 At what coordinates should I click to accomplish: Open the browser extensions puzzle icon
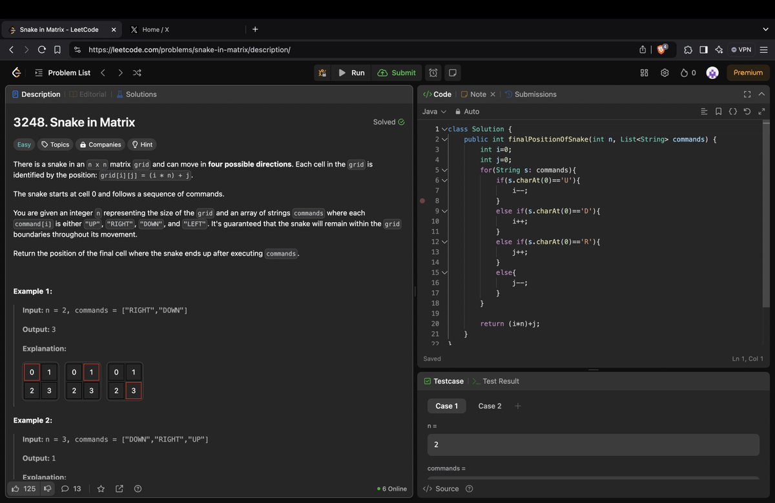pyautogui.click(x=688, y=50)
